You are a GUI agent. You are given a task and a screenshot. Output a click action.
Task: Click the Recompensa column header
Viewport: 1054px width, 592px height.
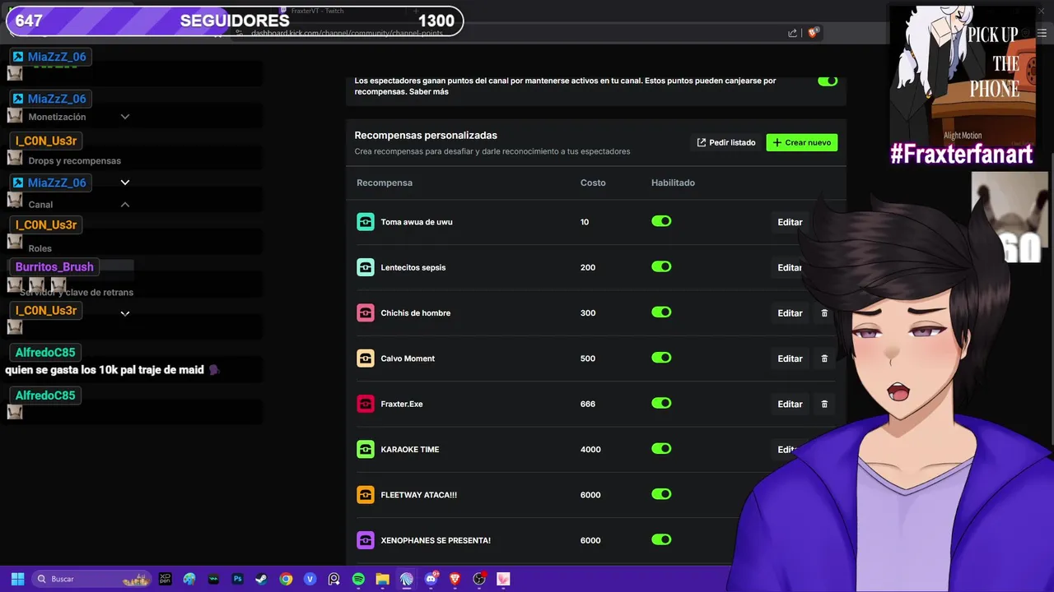click(385, 183)
